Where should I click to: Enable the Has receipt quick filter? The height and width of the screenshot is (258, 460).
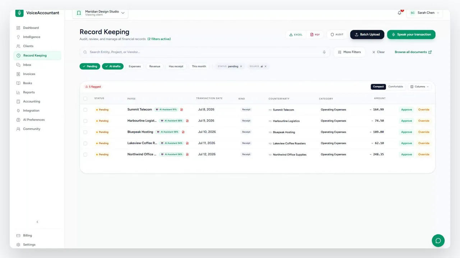pyautogui.click(x=176, y=66)
